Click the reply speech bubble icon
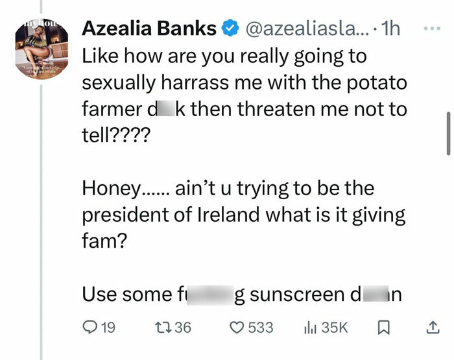 coord(89,328)
